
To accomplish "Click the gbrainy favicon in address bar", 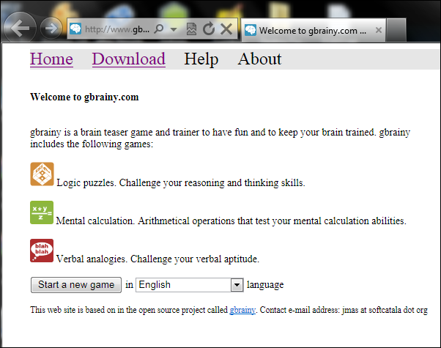I will pyautogui.click(x=75, y=29).
